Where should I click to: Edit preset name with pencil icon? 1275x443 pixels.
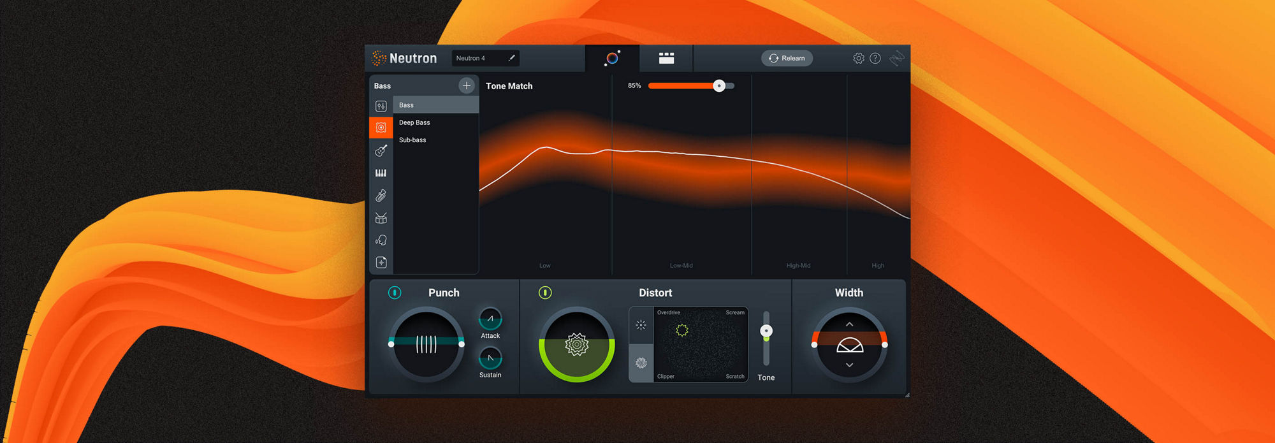[511, 58]
